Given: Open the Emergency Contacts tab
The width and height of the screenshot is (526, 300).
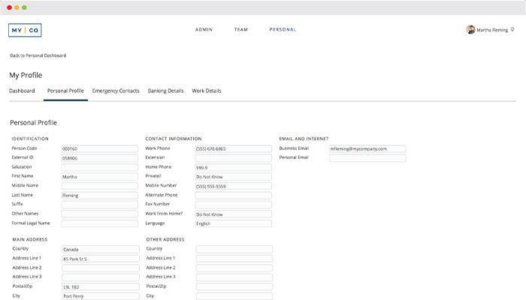Looking at the screenshot, I should pyautogui.click(x=116, y=91).
